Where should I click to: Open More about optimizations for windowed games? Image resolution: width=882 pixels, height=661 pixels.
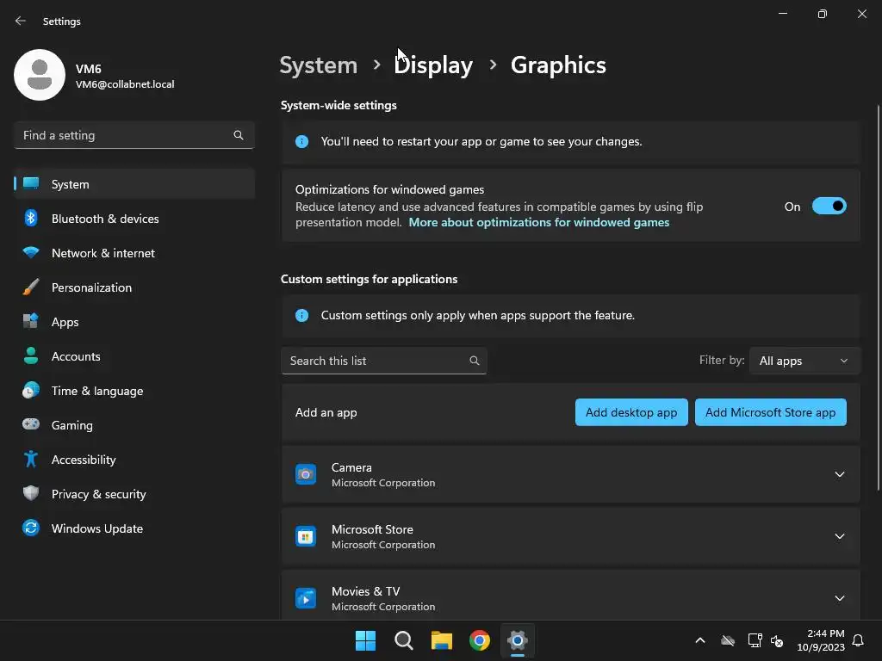click(x=538, y=223)
